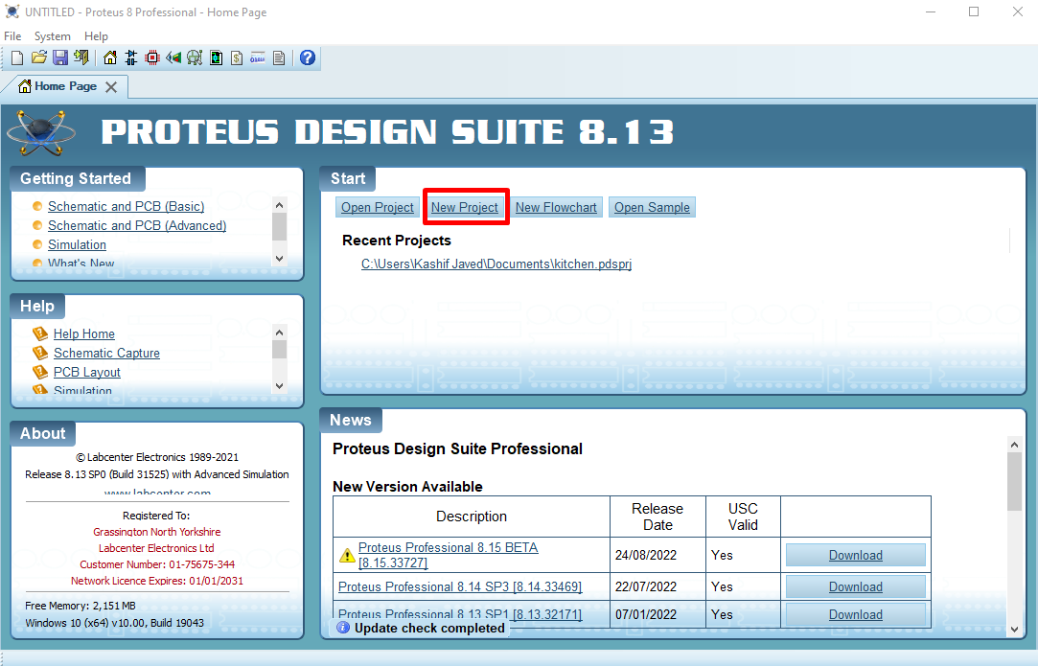Open the Design Explorer toolbar icon
Image resolution: width=1038 pixels, height=666 pixels.
(x=216, y=58)
